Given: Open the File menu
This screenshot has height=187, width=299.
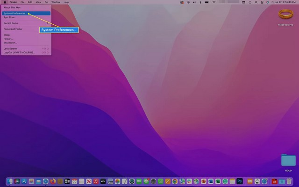Looking at the screenshot, I should [x=22, y=2].
